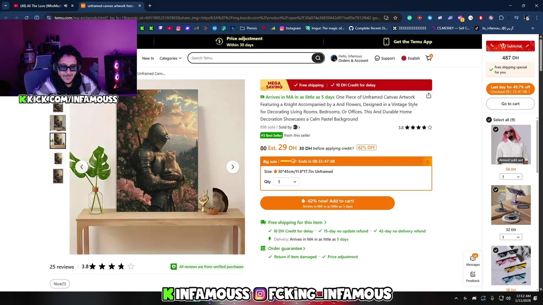Click Discord icon in system tray
This screenshot has width=543, height=305.
pyautogui.click(x=474, y=298)
